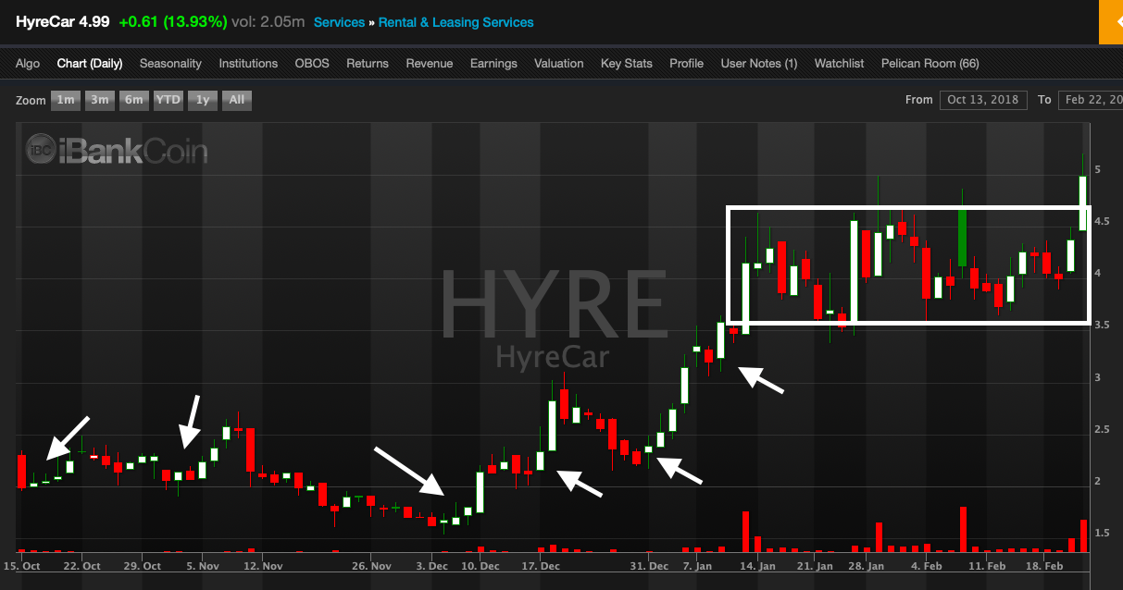Open the Key Stats tab

(x=627, y=64)
